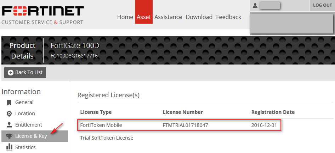Click serial number FG100D3G16817716
The height and width of the screenshot is (153, 335).
[x=74, y=56]
